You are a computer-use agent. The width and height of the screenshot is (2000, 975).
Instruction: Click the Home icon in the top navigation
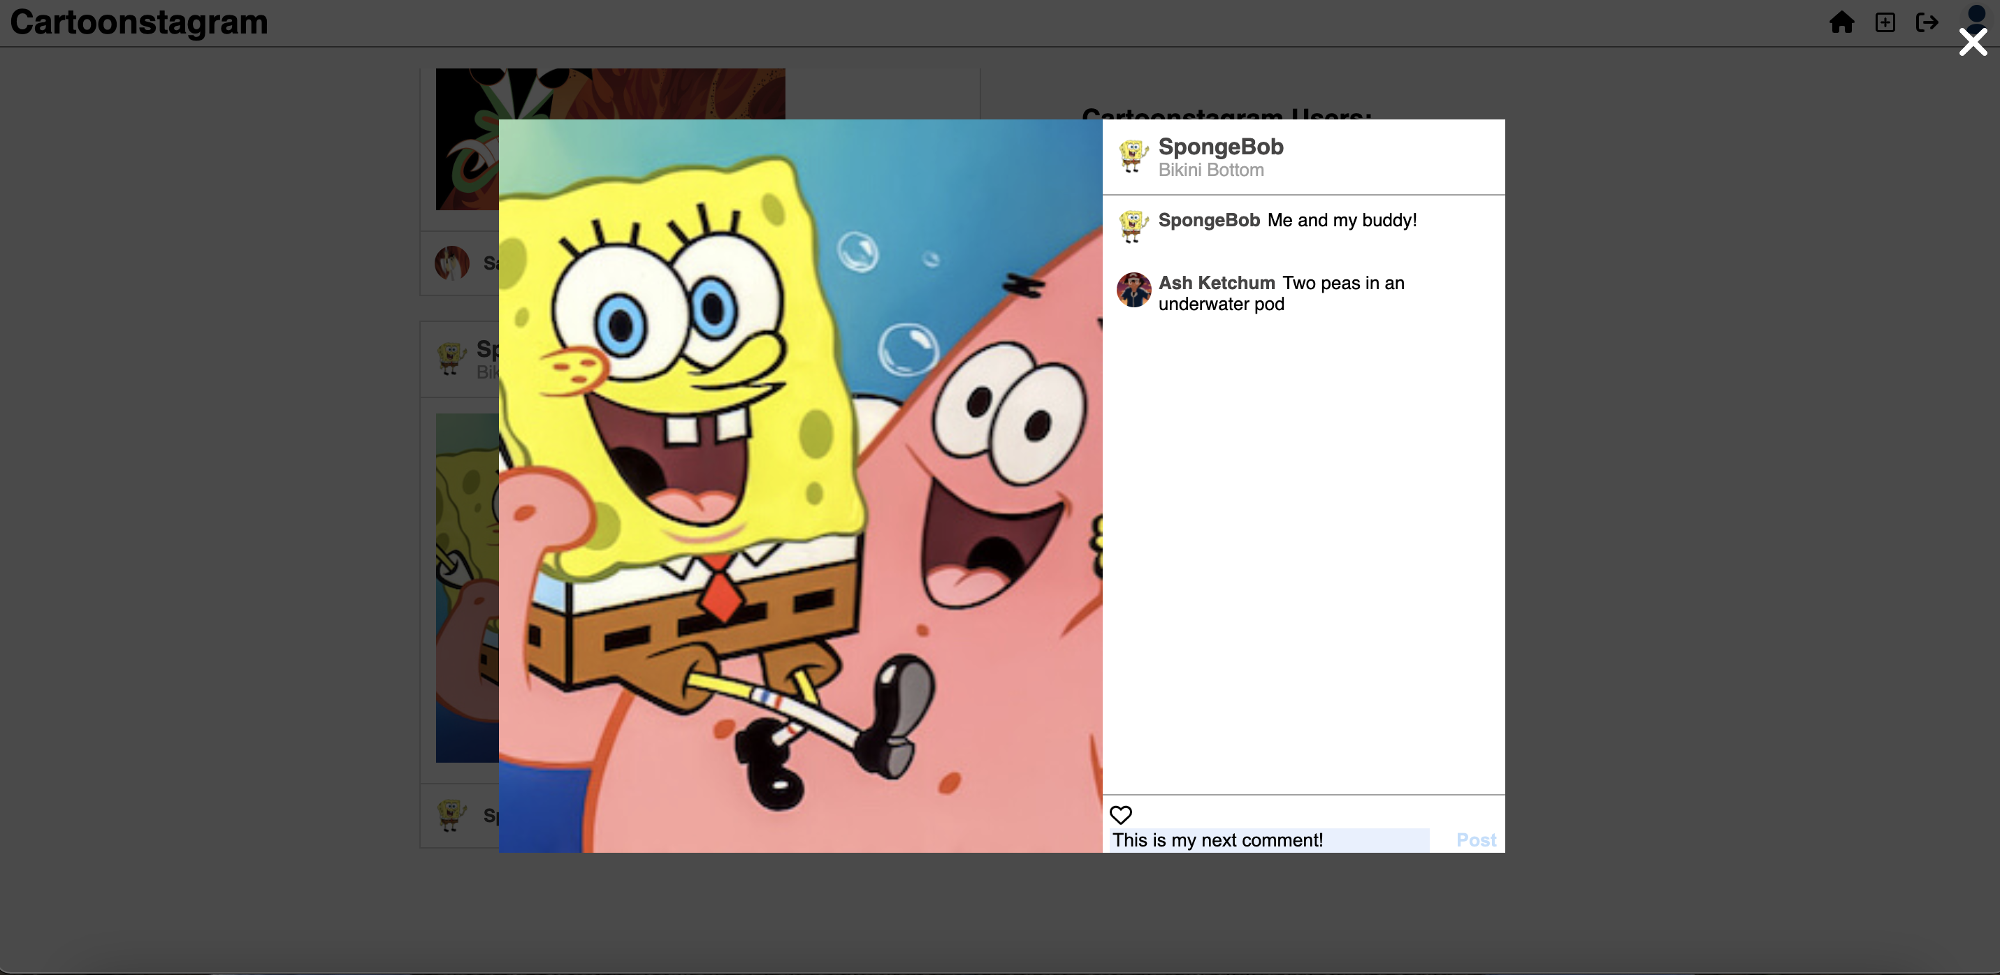click(1841, 22)
